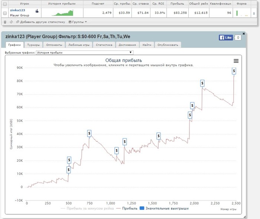Click the $83,258 profit value
Image resolution: width=260 pixels, height=219 pixels.
coord(180,13)
